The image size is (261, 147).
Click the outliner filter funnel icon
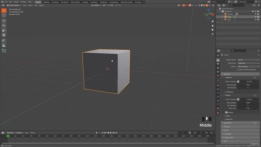point(254,5)
